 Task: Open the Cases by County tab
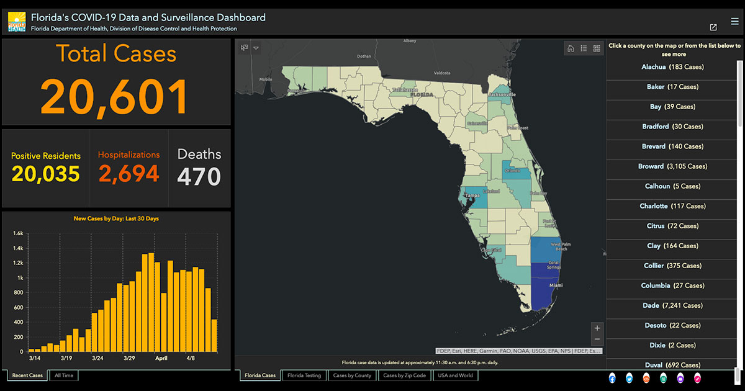tap(352, 375)
